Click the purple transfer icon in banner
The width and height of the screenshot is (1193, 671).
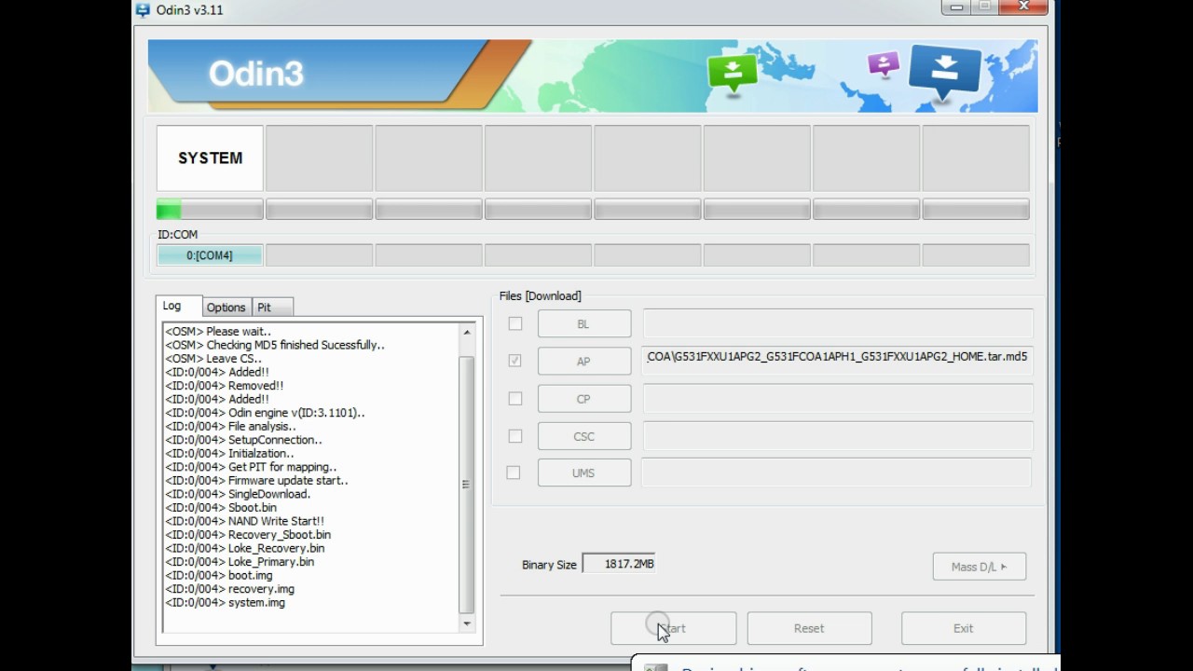point(883,64)
